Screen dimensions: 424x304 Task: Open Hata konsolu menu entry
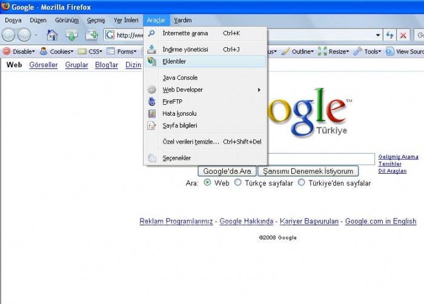179,114
